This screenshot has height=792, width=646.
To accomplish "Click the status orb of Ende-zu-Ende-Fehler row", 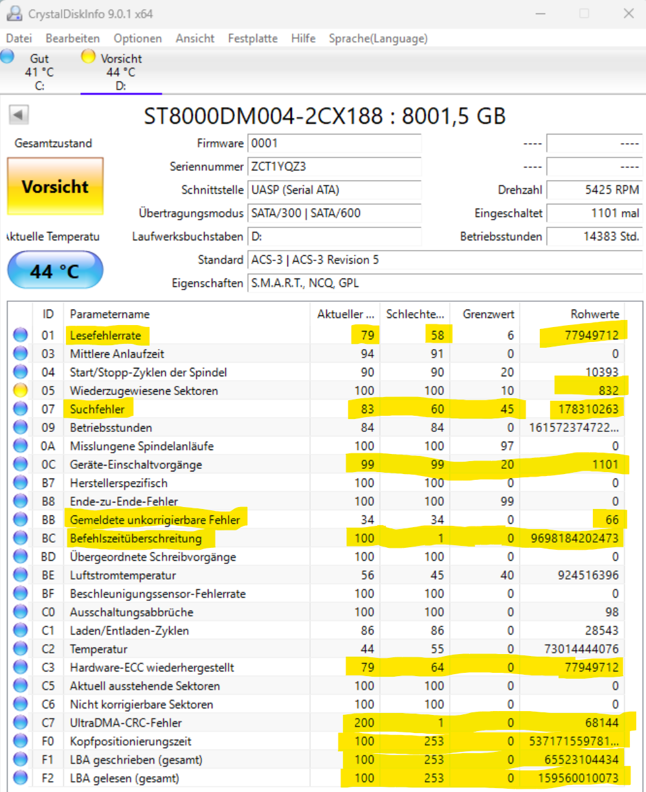I will point(21,501).
